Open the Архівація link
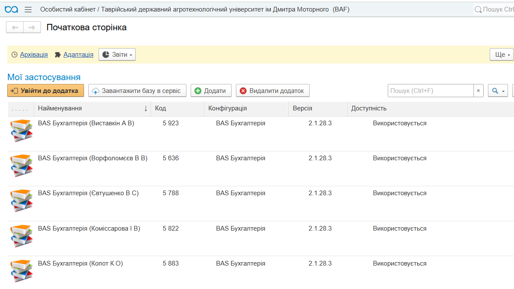The width and height of the screenshot is (514, 289). click(34, 55)
